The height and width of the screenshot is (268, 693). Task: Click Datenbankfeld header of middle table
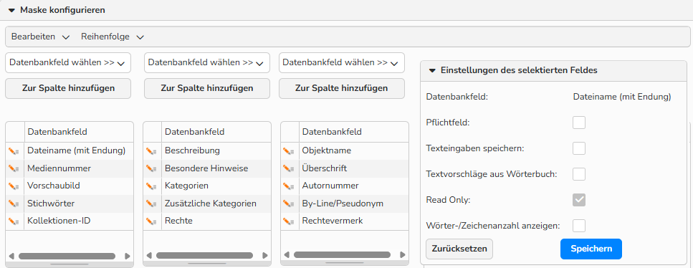pos(216,132)
